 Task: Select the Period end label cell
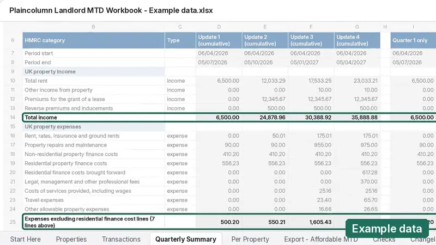[93, 62]
